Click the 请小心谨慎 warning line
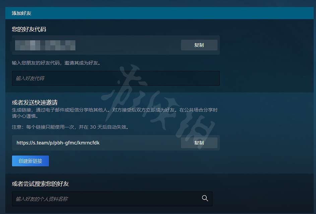Image resolution: width=316 pixels, height=214 pixels. tap(25, 116)
